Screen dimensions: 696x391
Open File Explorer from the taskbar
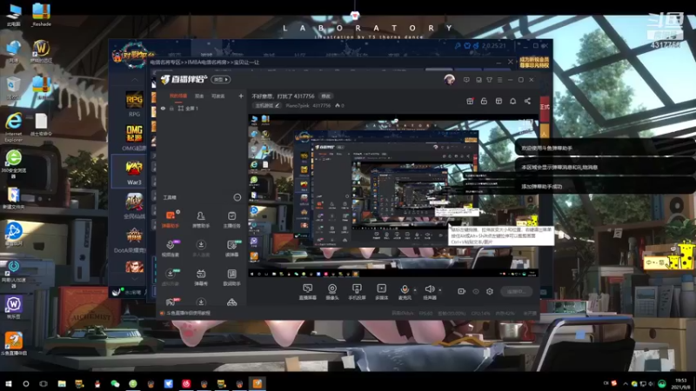pyautogui.click(x=62, y=384)
